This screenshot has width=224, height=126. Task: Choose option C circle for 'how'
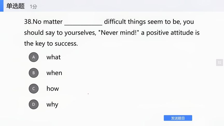[x=33, y=89]
